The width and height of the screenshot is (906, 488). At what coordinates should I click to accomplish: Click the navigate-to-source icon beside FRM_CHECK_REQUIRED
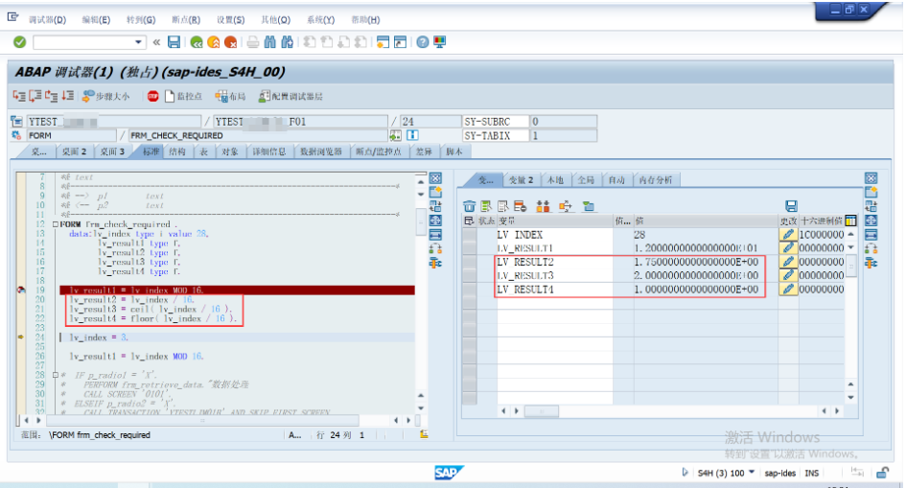395,135
